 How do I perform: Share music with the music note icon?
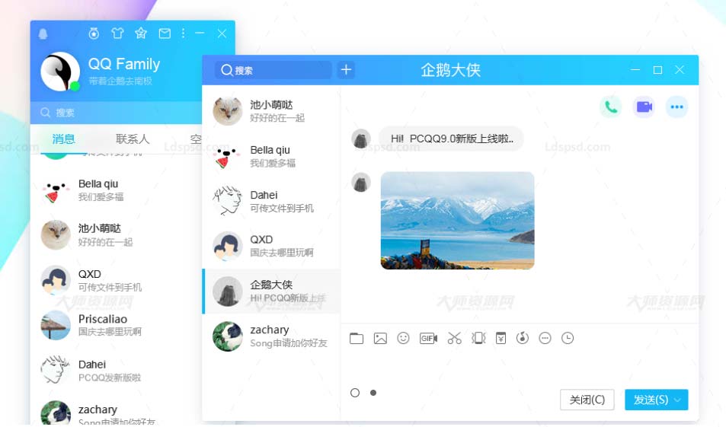pos(523,338)
